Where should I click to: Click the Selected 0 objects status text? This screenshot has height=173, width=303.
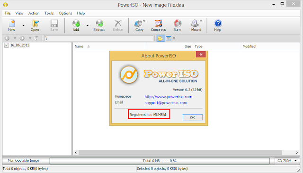tap(162, 169)
